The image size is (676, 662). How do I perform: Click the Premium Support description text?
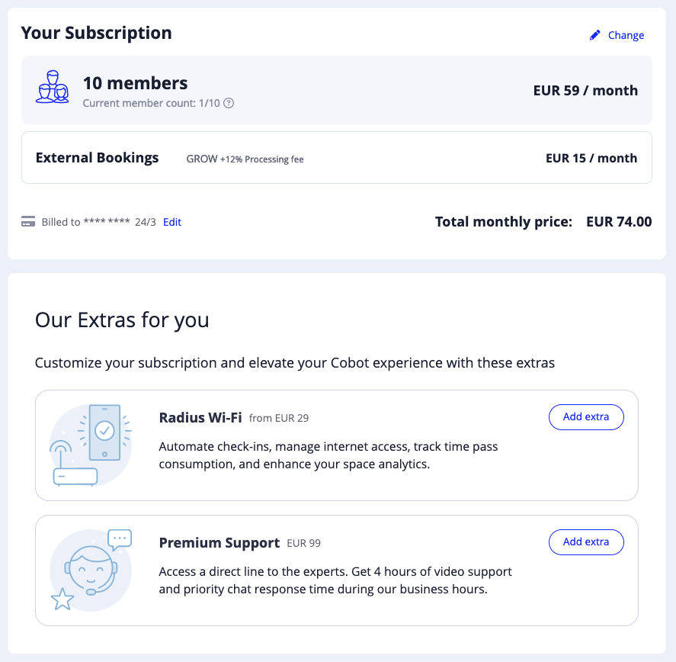click(335, 580)
